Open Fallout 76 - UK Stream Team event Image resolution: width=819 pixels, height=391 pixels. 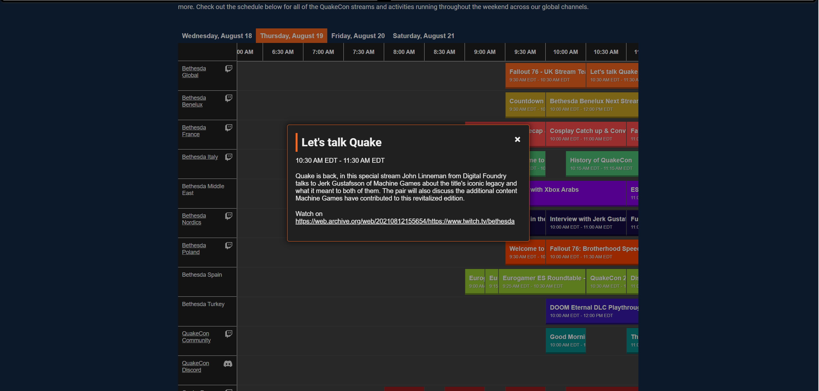pos(546,75)
